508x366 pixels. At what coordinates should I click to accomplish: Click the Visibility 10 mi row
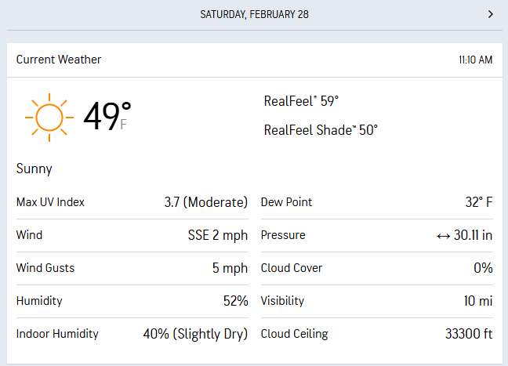pyautogui.click(x=376, y=301)
